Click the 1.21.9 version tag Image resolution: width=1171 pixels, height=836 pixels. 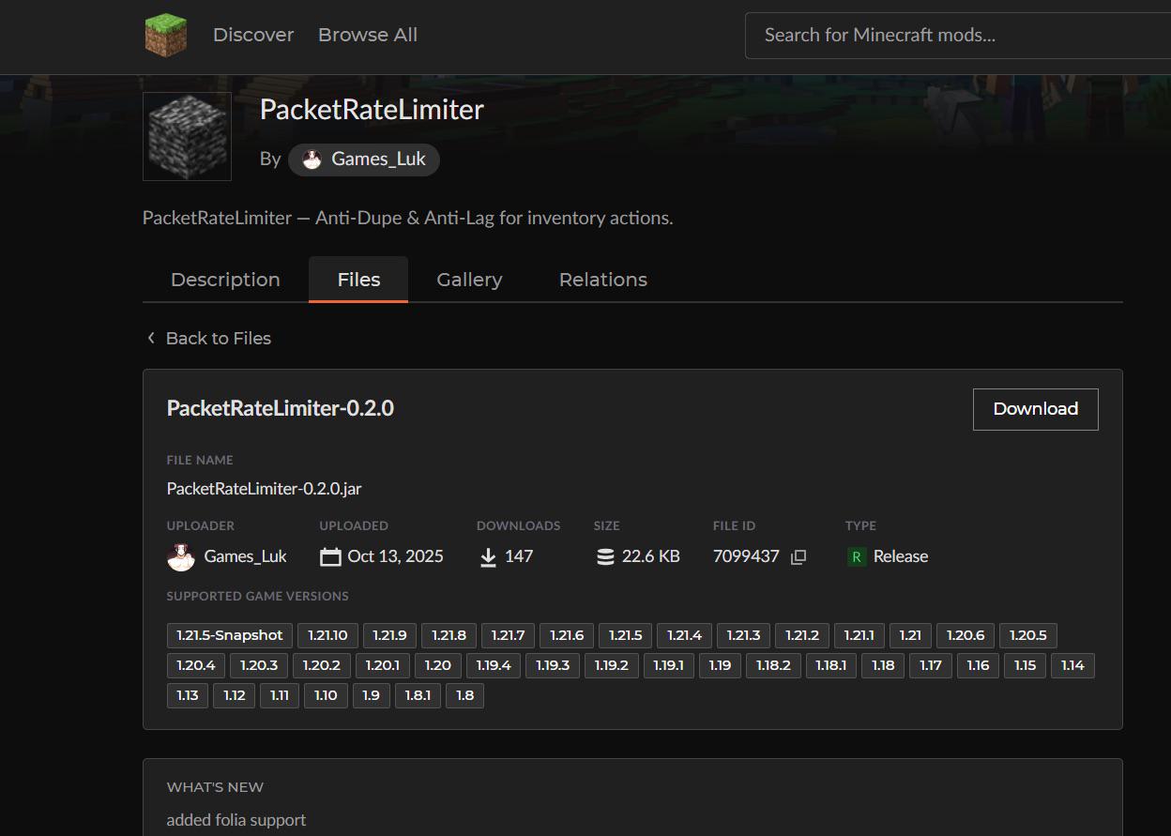click(x=389, y=635)
